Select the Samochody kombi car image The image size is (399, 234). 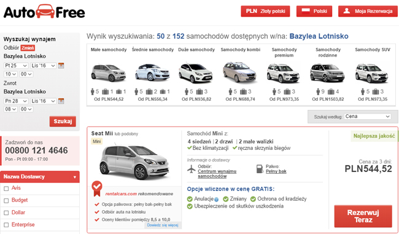[240, 72]
